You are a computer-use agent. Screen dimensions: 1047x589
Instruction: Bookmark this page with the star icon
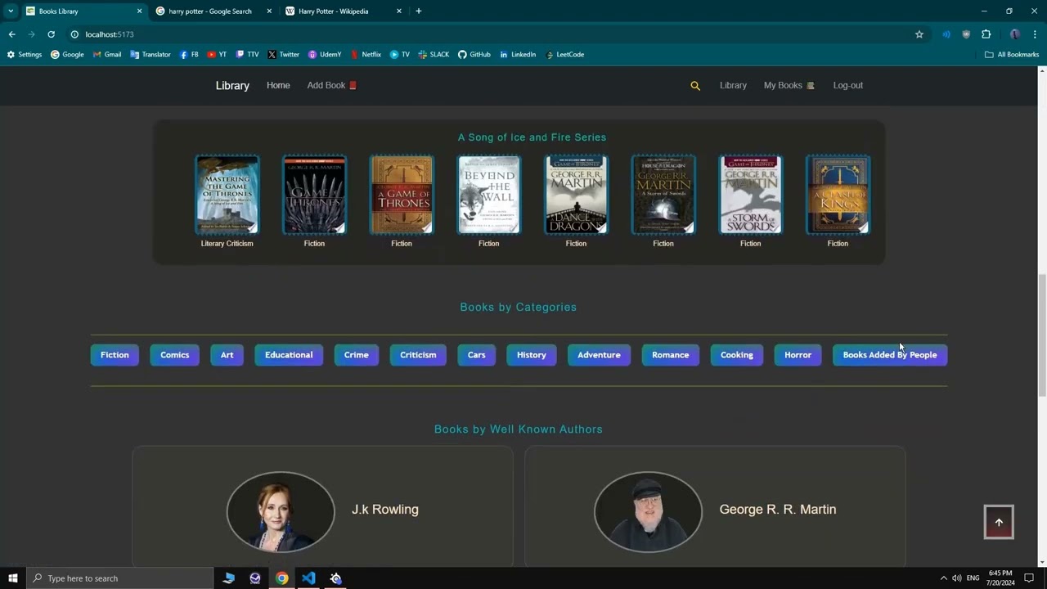pyautogui.click(x=919, y=34)
